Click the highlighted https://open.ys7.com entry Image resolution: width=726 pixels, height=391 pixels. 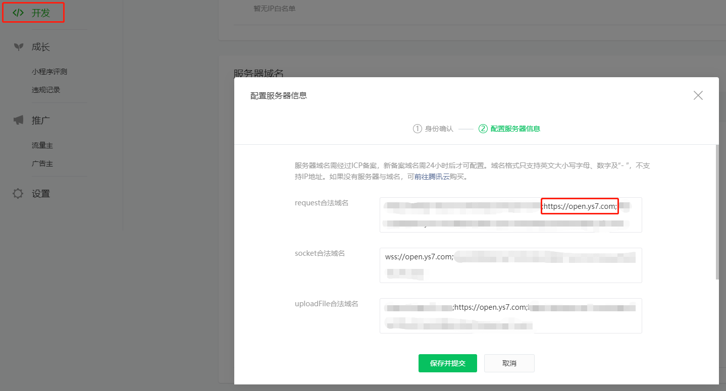pos(580,206)
